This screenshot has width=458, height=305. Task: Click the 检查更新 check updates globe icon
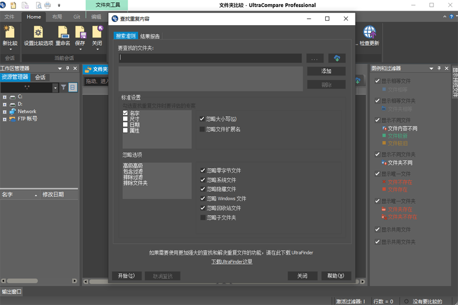[x=369, y=32]
